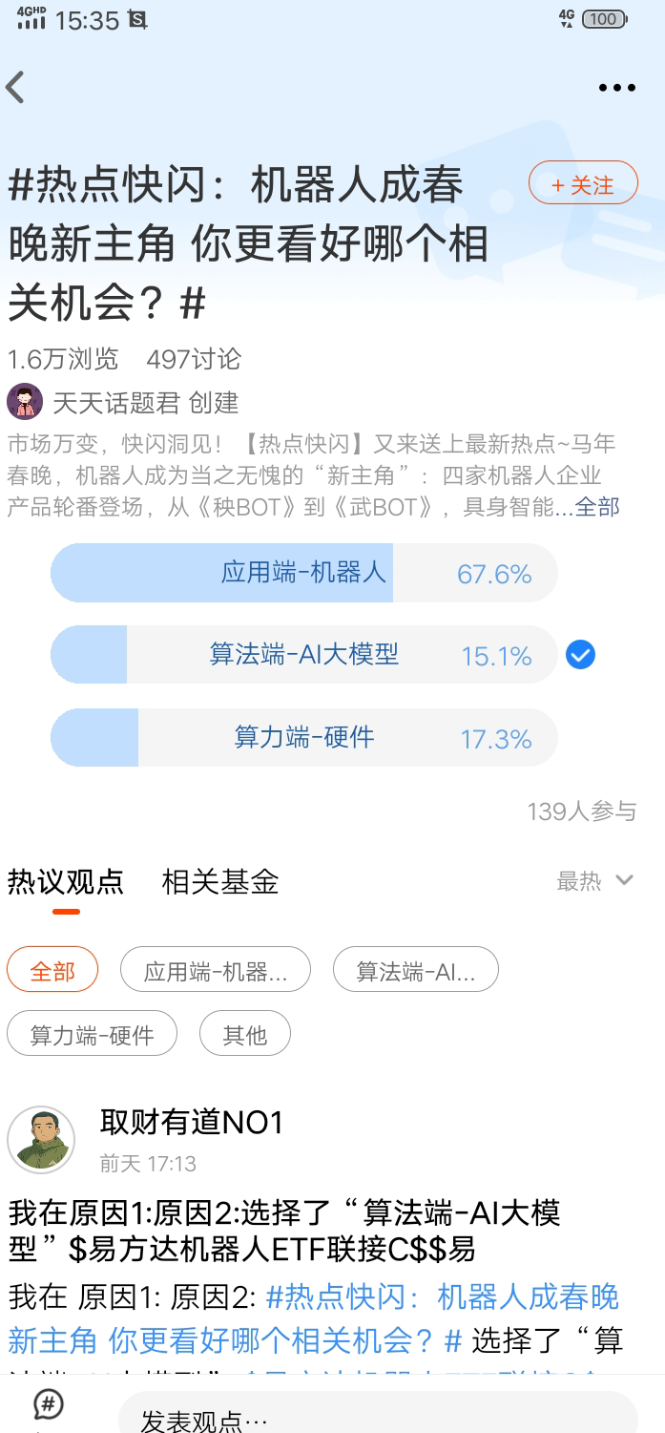Open the three-dot more options menu

616,88
